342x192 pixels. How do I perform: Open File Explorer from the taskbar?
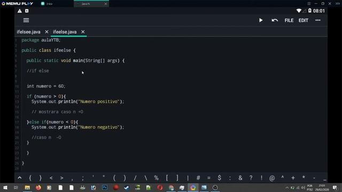click(27, 188)
